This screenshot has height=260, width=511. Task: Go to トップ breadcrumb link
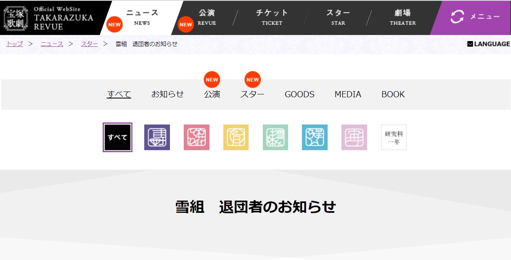(x=15, y=44)
